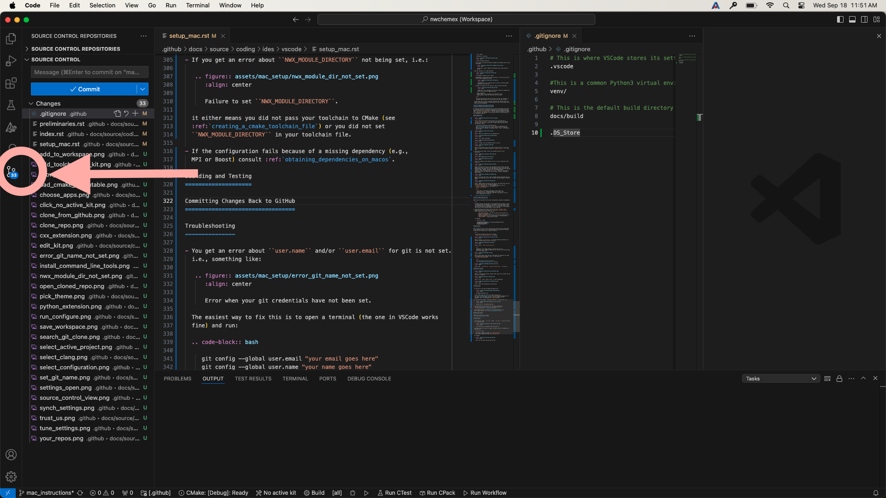Open more actions for setup_mac.rst editor group
The image size is (886, 498).
(x=509, y=36)
